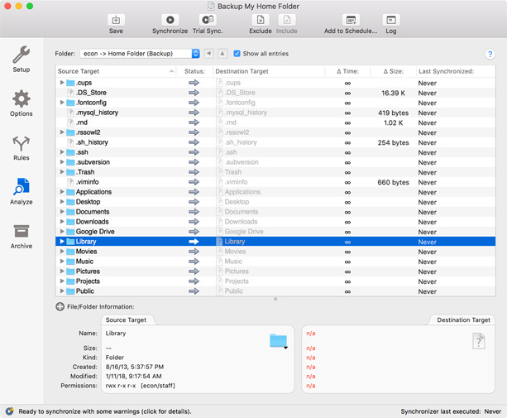Expand the Applications folder
Viewport: 507px width, 418px height.
62,191
